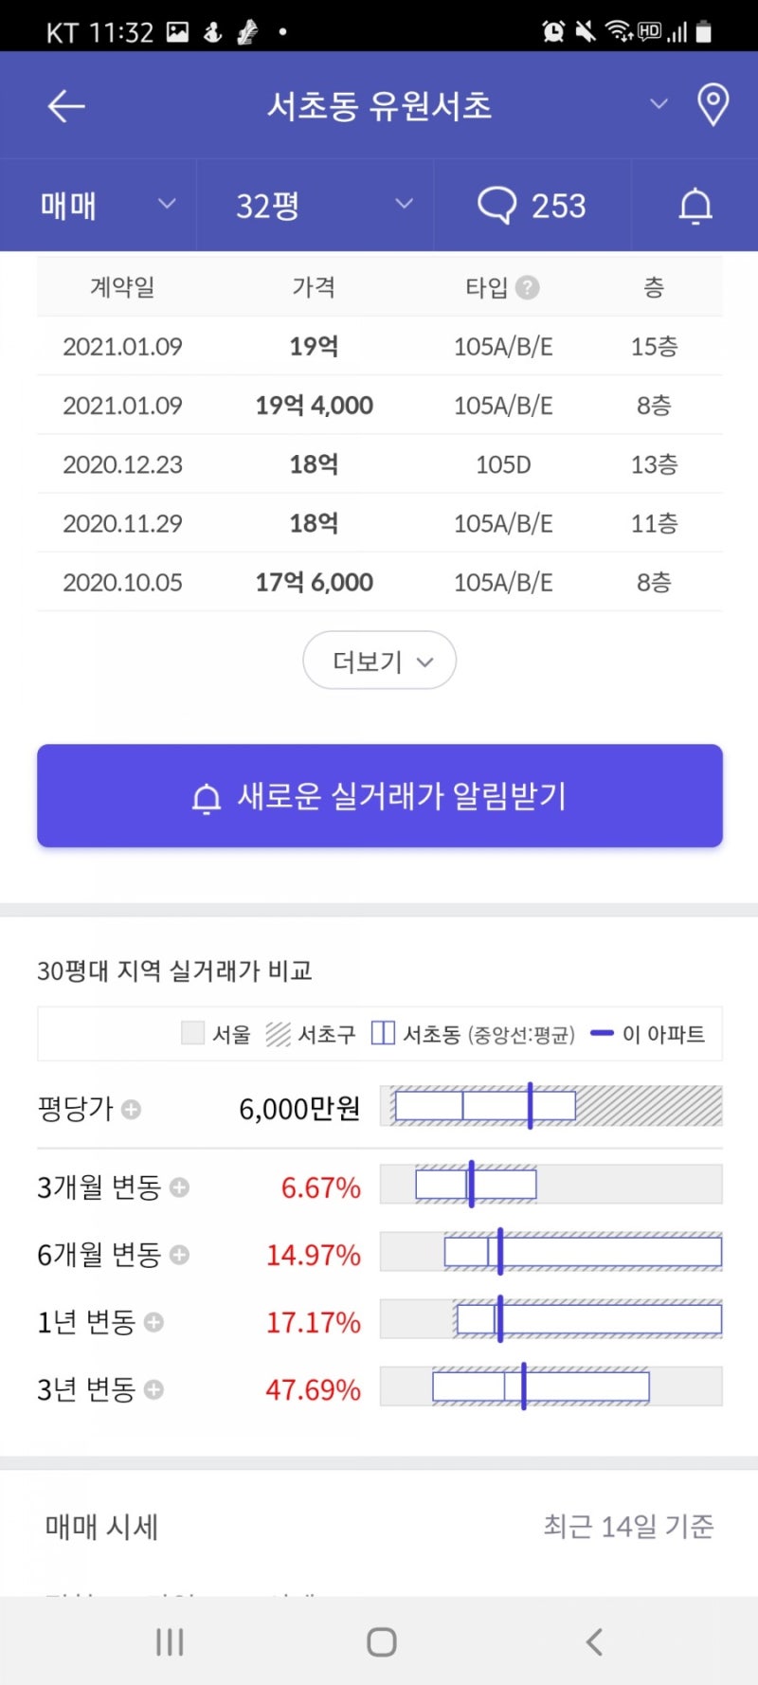Viewport: 758px width, 1685px height.
Task: Expand more transactions with 더보기
Action: [x=379, y=661]
